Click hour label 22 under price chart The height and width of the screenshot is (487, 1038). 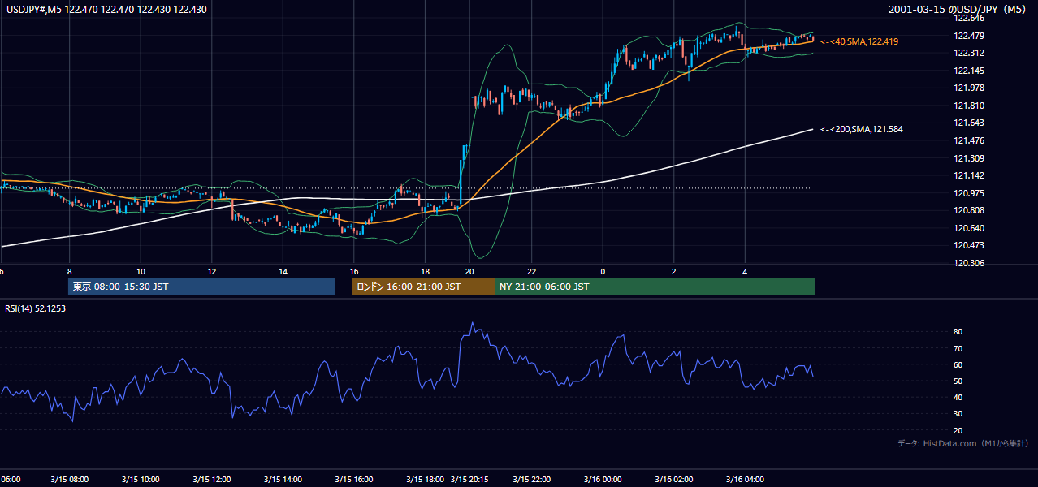(x=532, y=271)
